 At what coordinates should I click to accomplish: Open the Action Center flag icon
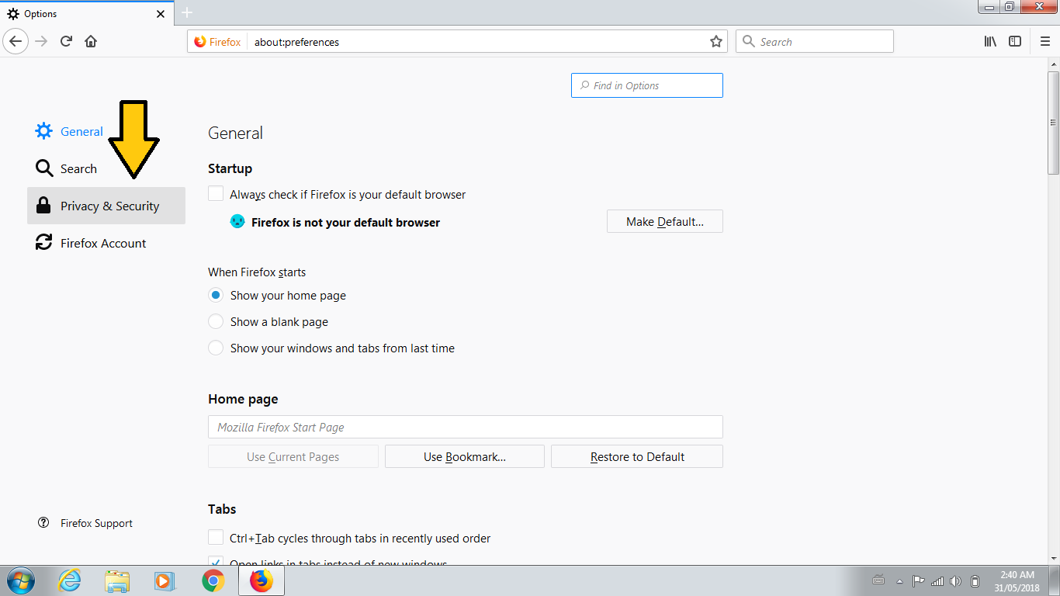pos(918,580)
